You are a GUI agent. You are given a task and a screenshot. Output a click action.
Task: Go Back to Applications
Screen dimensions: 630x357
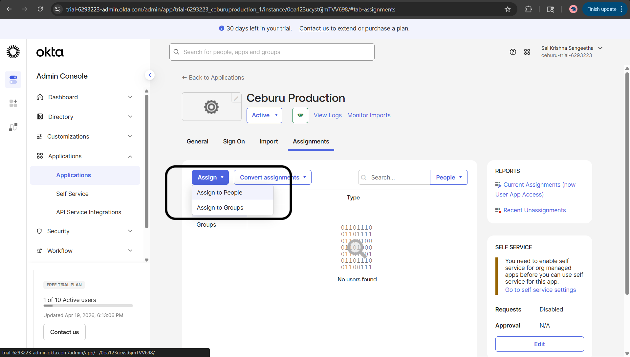click(213, 78)
